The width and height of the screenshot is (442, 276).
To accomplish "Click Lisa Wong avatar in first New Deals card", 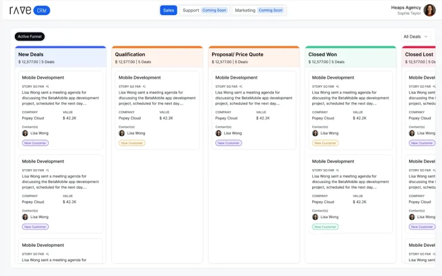I will pos(25,133).
